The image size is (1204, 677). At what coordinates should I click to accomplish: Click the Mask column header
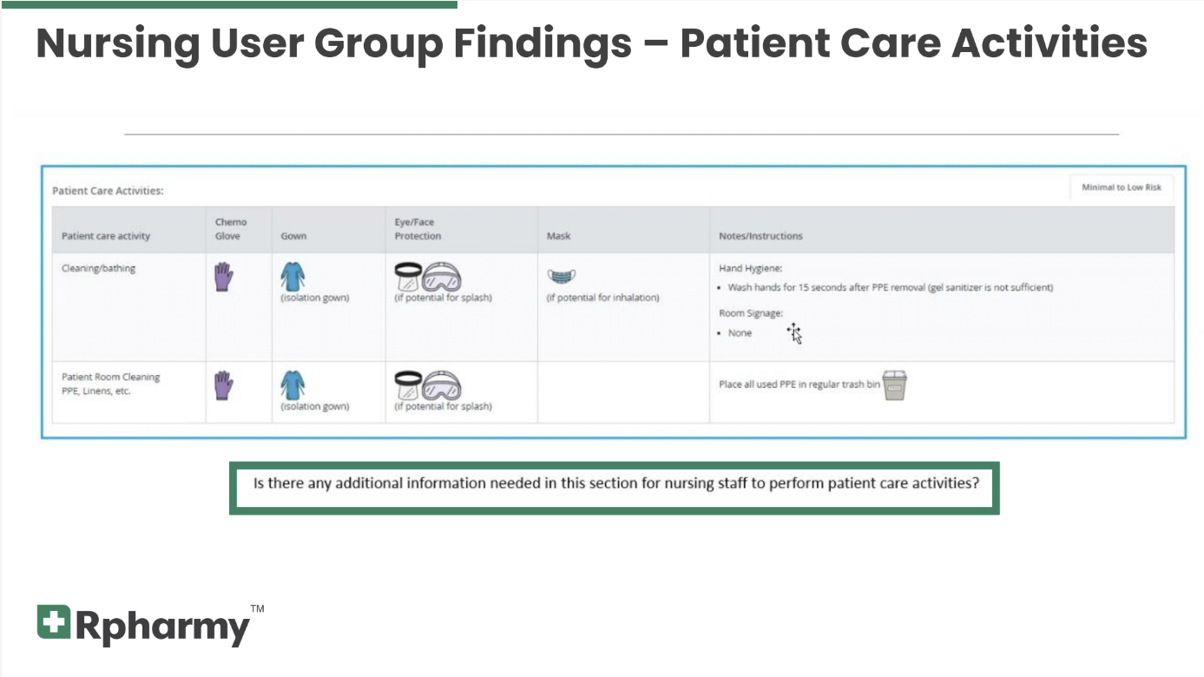[558, 236]
